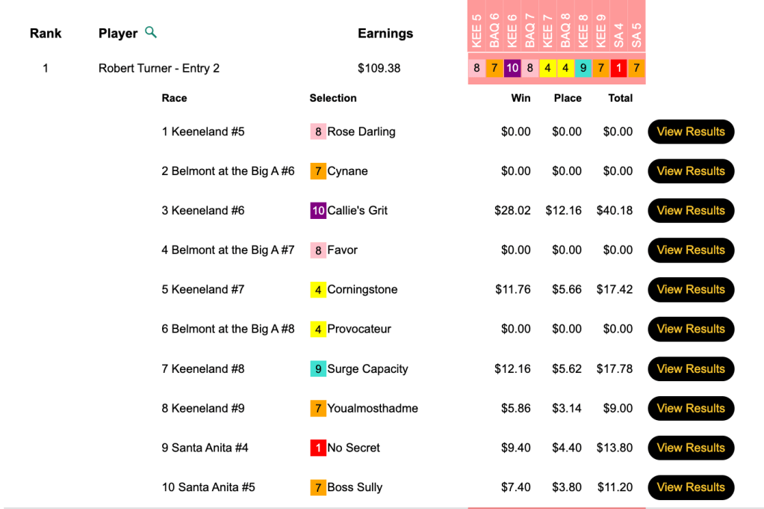This screenshot has height=509, width=764.
Task: Click the Youalmosthadme selection name
Action: coord(373,408)
